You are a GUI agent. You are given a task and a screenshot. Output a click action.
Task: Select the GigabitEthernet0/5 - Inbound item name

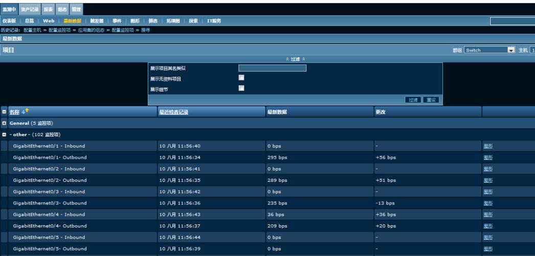[x=49, y=238]
